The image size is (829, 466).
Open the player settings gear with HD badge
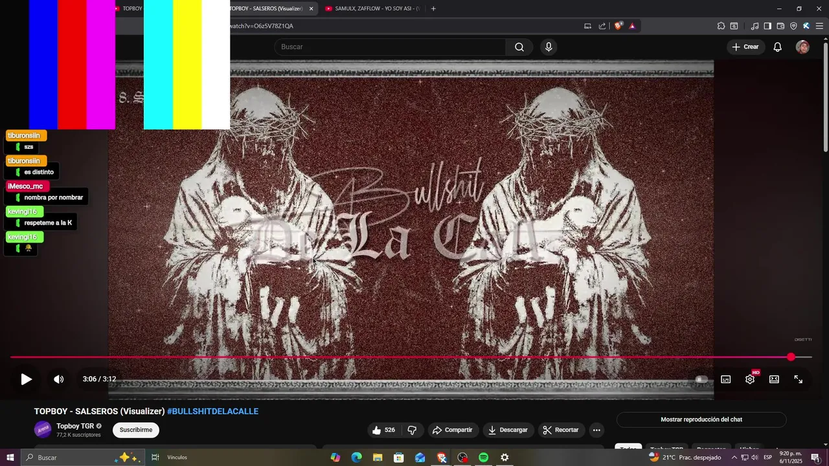click(x=750, y=379)
